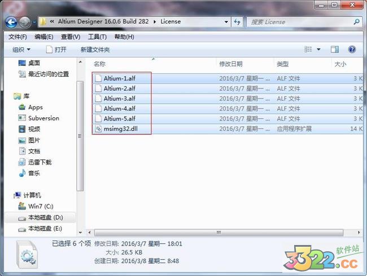Select 计算机 in navigation pane
Viewport: 367px width, 276px height.
[x=27, y=195]
